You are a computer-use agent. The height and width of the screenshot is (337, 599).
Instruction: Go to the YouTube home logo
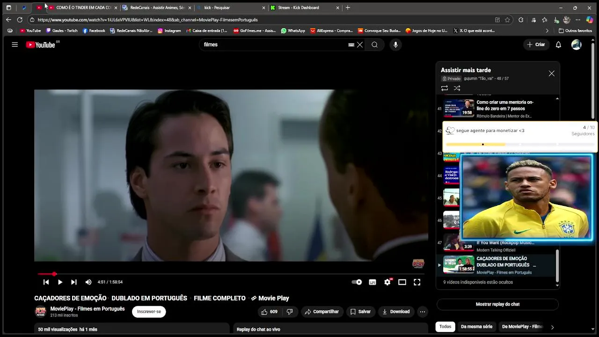click(x=40, y=44)
